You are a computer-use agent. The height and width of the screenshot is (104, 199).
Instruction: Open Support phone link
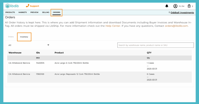pos(32,6)
